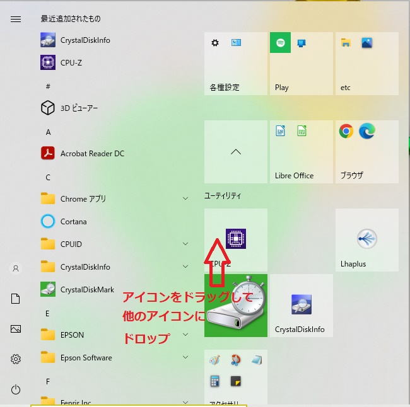Expand the CPUID folder
Image resolution: width=410 pixels, height=407 pixels.
185,244
